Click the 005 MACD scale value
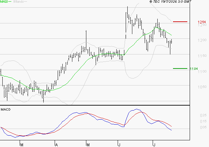The image size is (209, 147). (x=203, y=127)
